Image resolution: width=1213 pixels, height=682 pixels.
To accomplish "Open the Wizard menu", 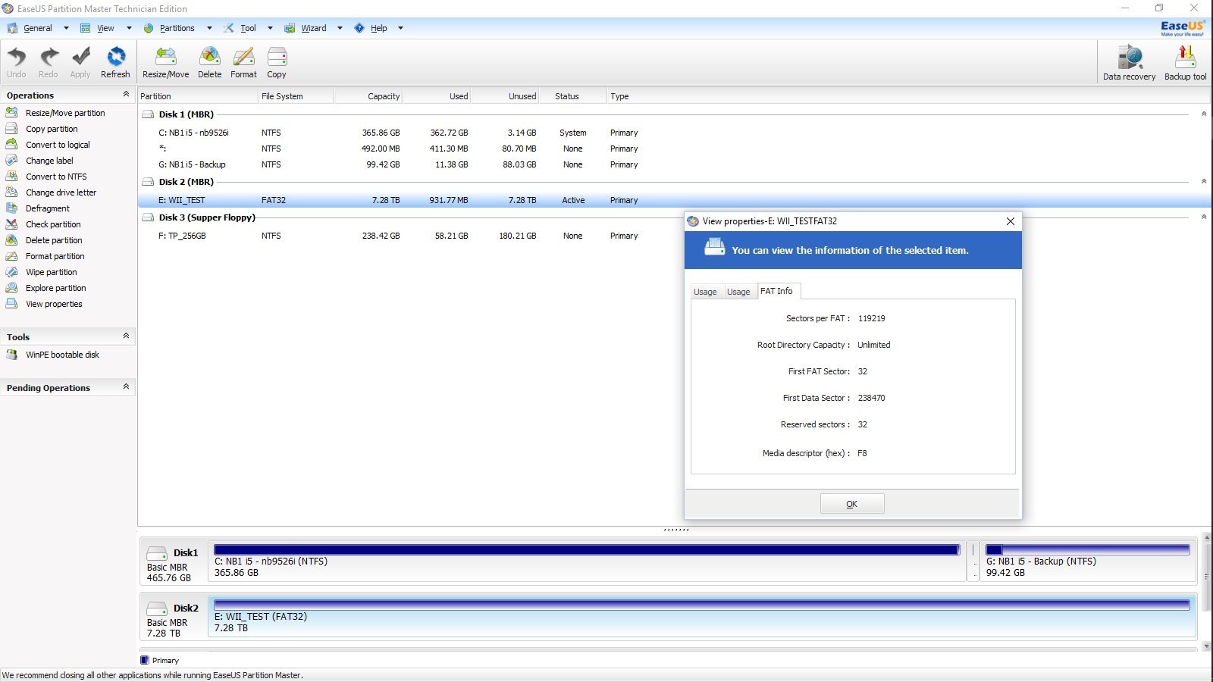I will pyautogui.click(x=314, y=28).
